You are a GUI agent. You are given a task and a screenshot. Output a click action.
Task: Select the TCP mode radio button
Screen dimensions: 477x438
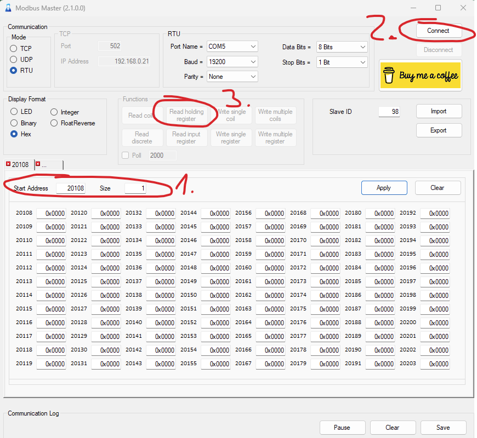pyautogui.click(x=13, y=49)
